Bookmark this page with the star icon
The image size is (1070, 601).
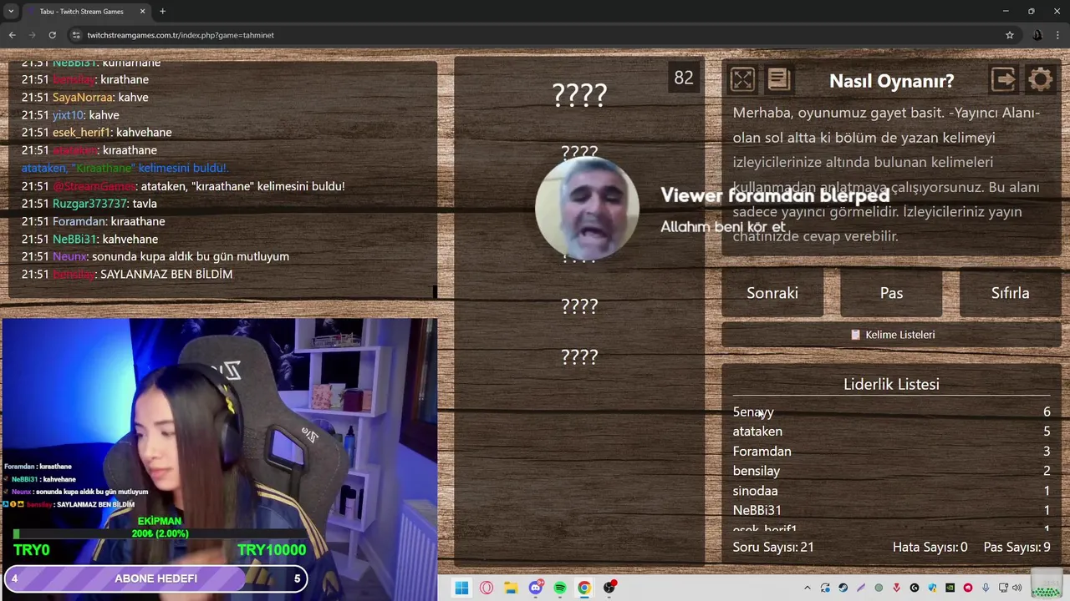[1010, 35]
